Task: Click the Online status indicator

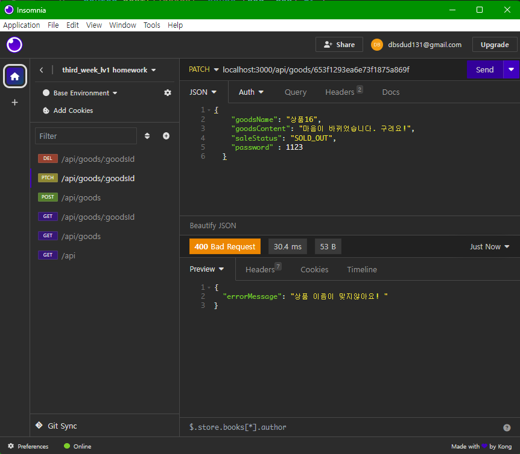Action: [78, 446]
